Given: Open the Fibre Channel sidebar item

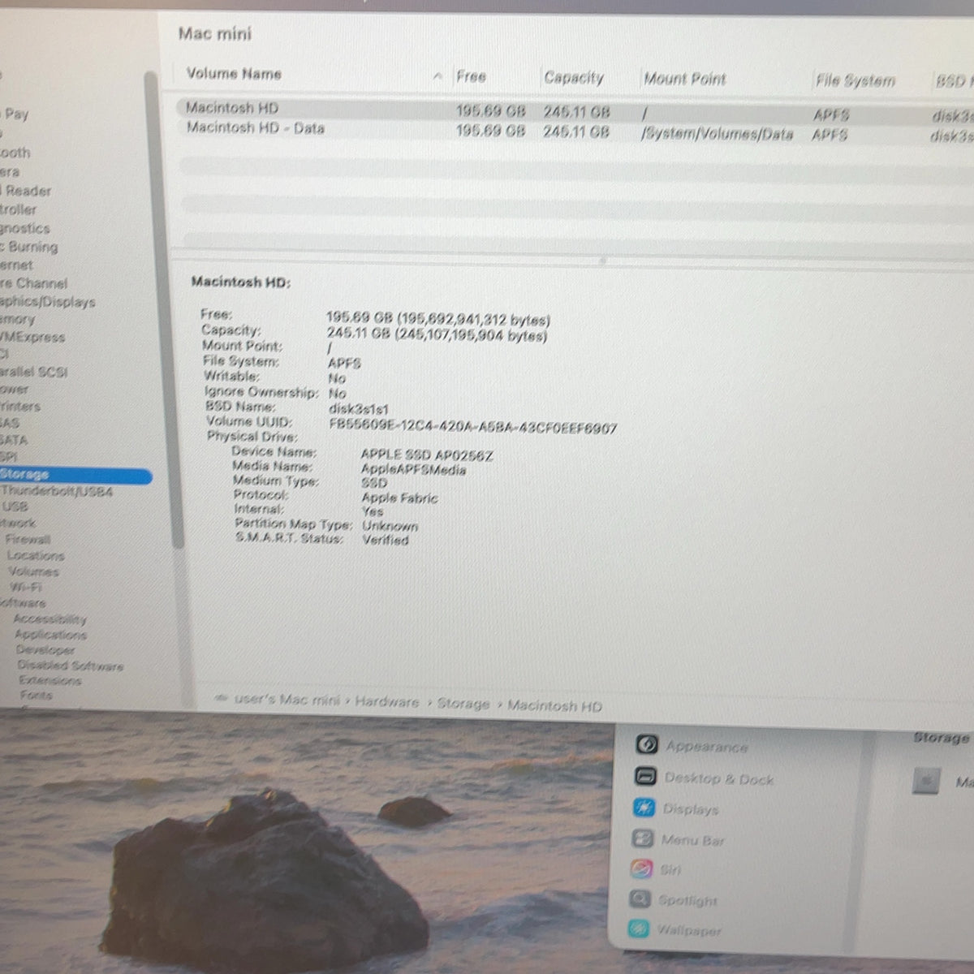Looking at the screenshot, I should (x=34, y=284).
